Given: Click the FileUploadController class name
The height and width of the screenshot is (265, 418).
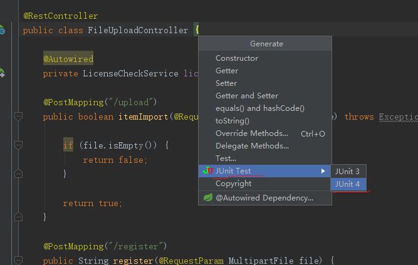Looking at the screenshot, I should tap(138, 30).
